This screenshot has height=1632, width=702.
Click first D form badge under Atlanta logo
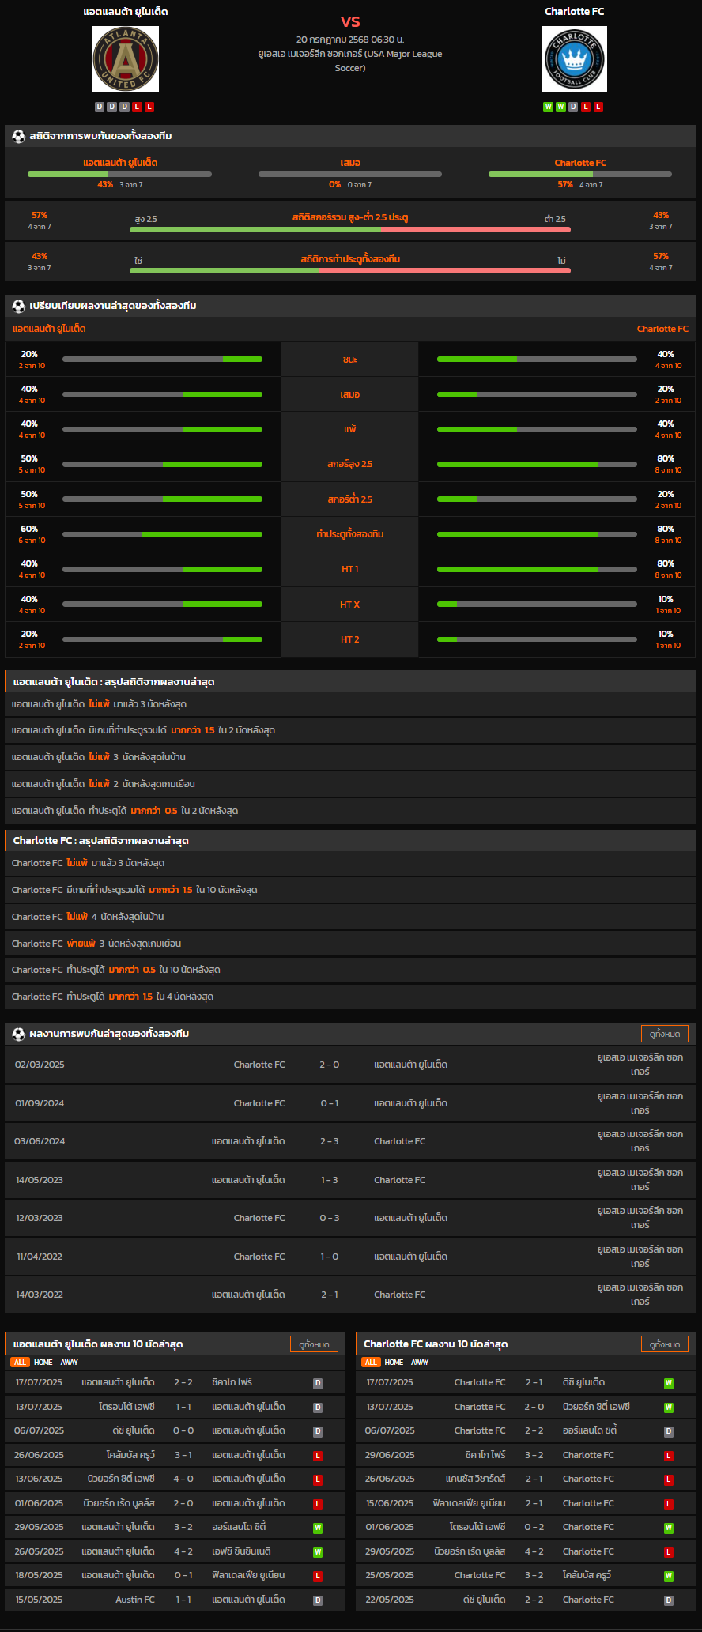coord(100,107)
